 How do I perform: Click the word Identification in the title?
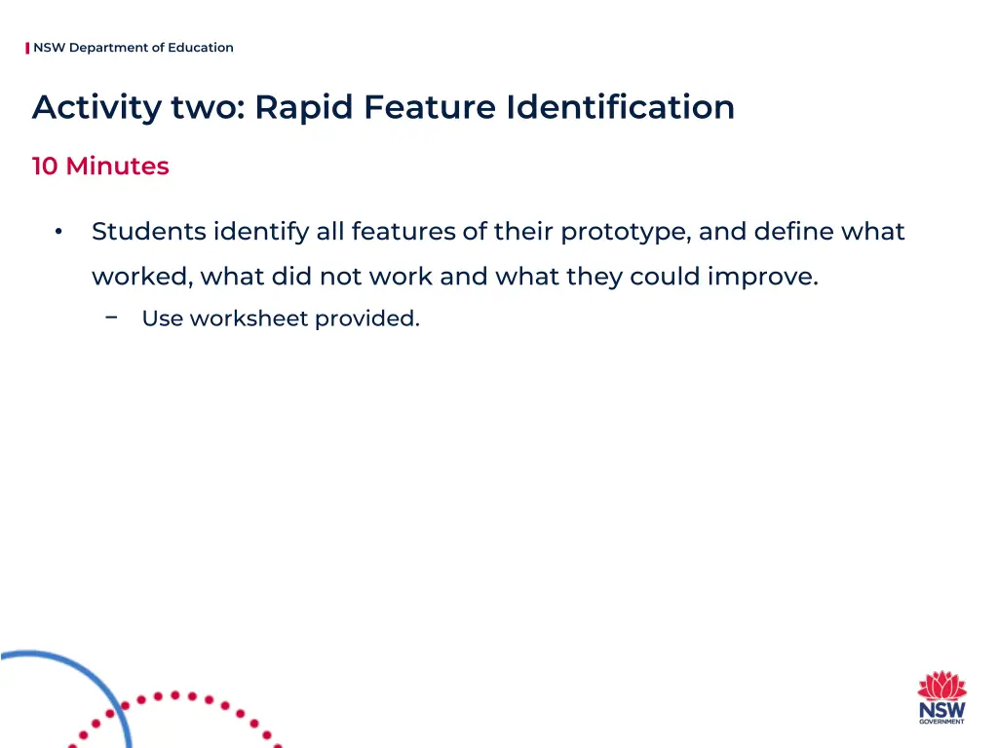click(621, 107)
